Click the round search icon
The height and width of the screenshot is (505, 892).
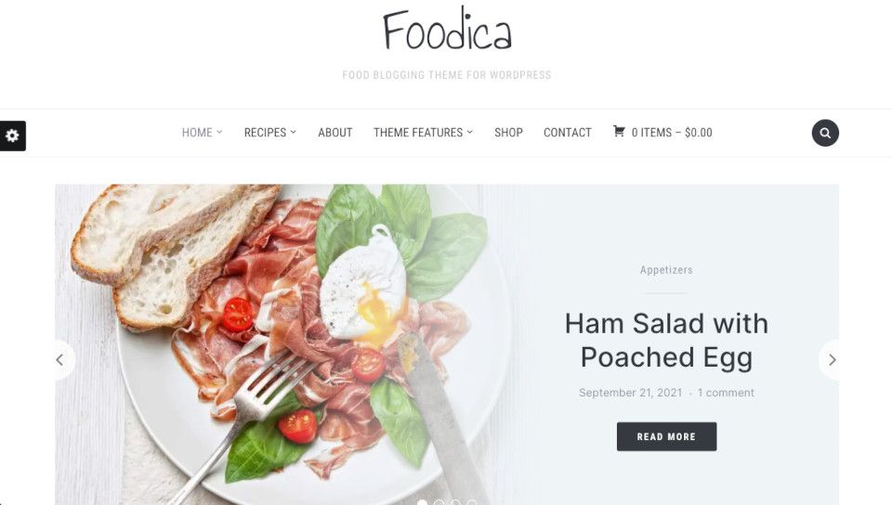tap(825, 133)
